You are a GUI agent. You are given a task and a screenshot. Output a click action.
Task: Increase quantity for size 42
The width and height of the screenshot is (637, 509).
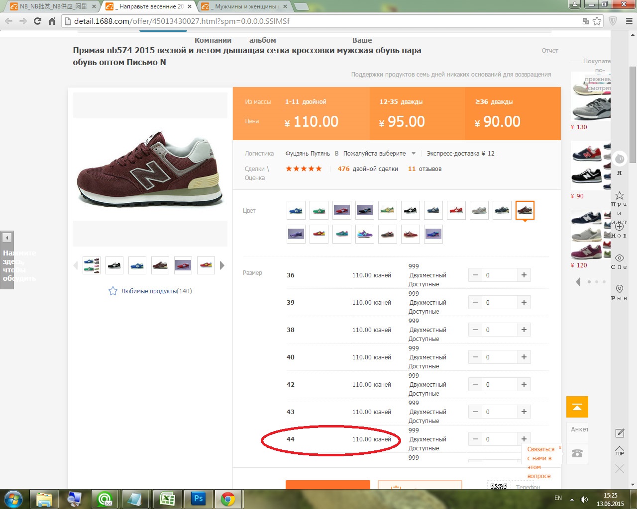pos(524,384)
